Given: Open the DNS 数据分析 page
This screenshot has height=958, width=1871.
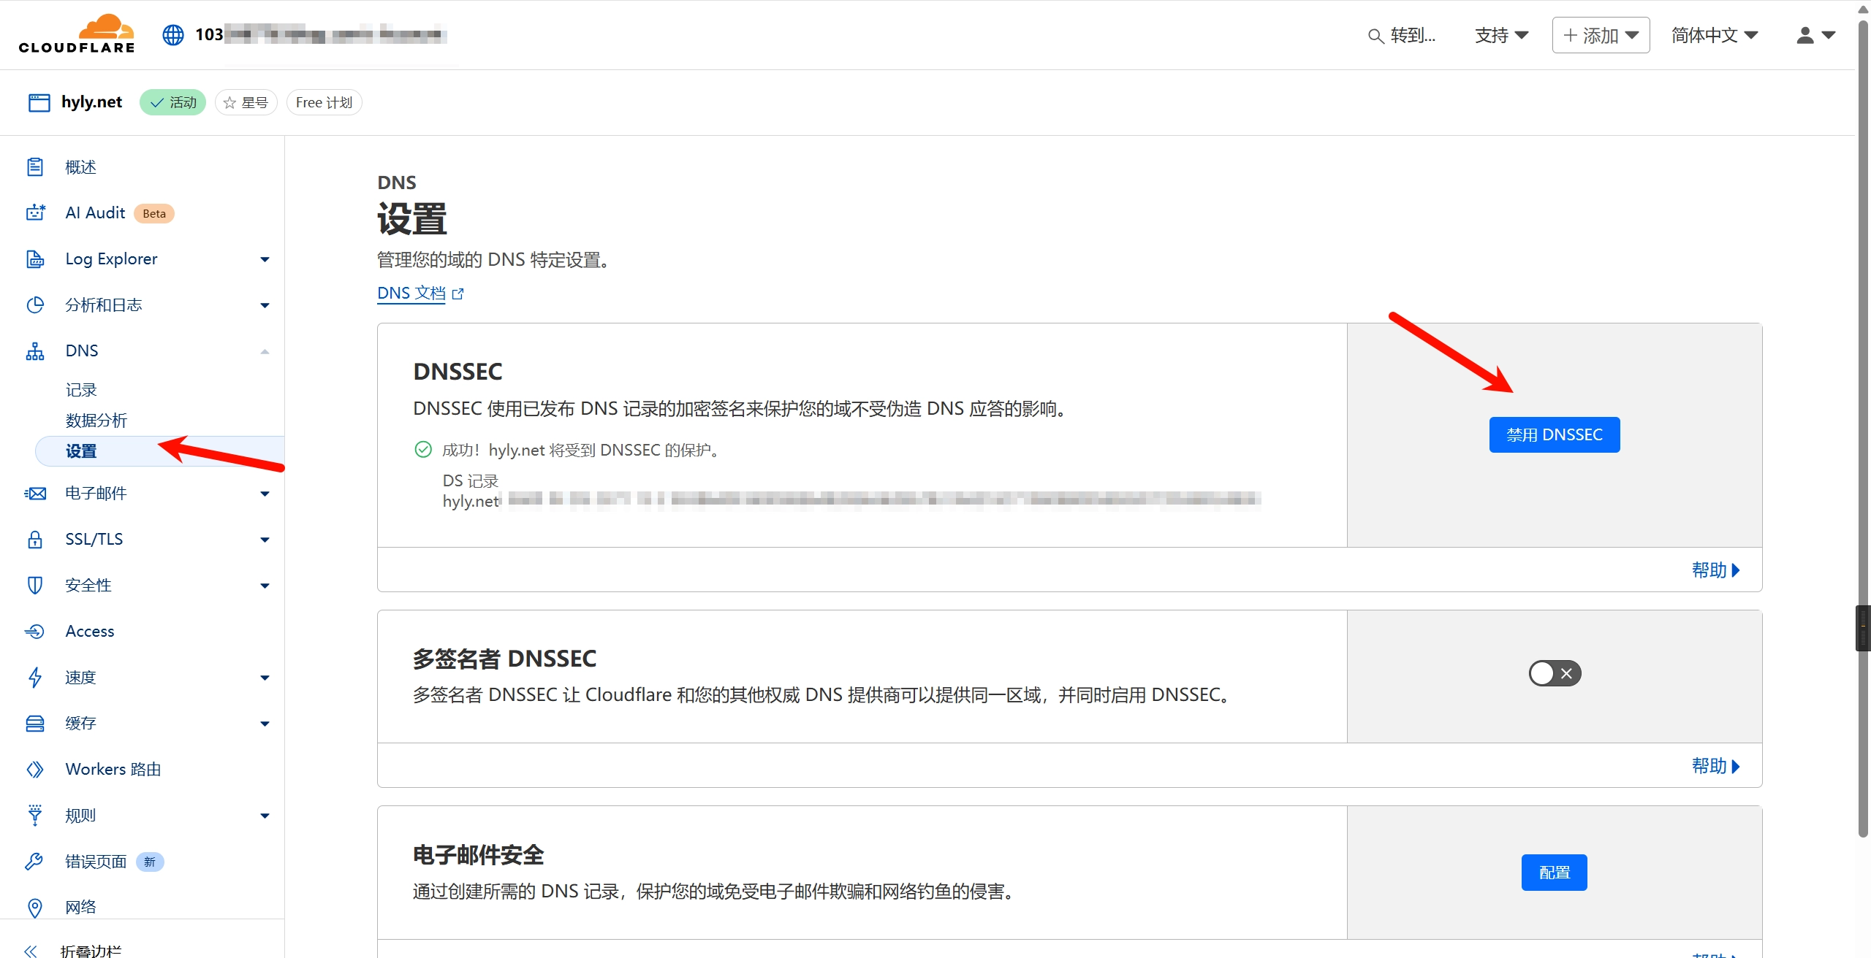Looking at the screenshot, I should [96, 421].
